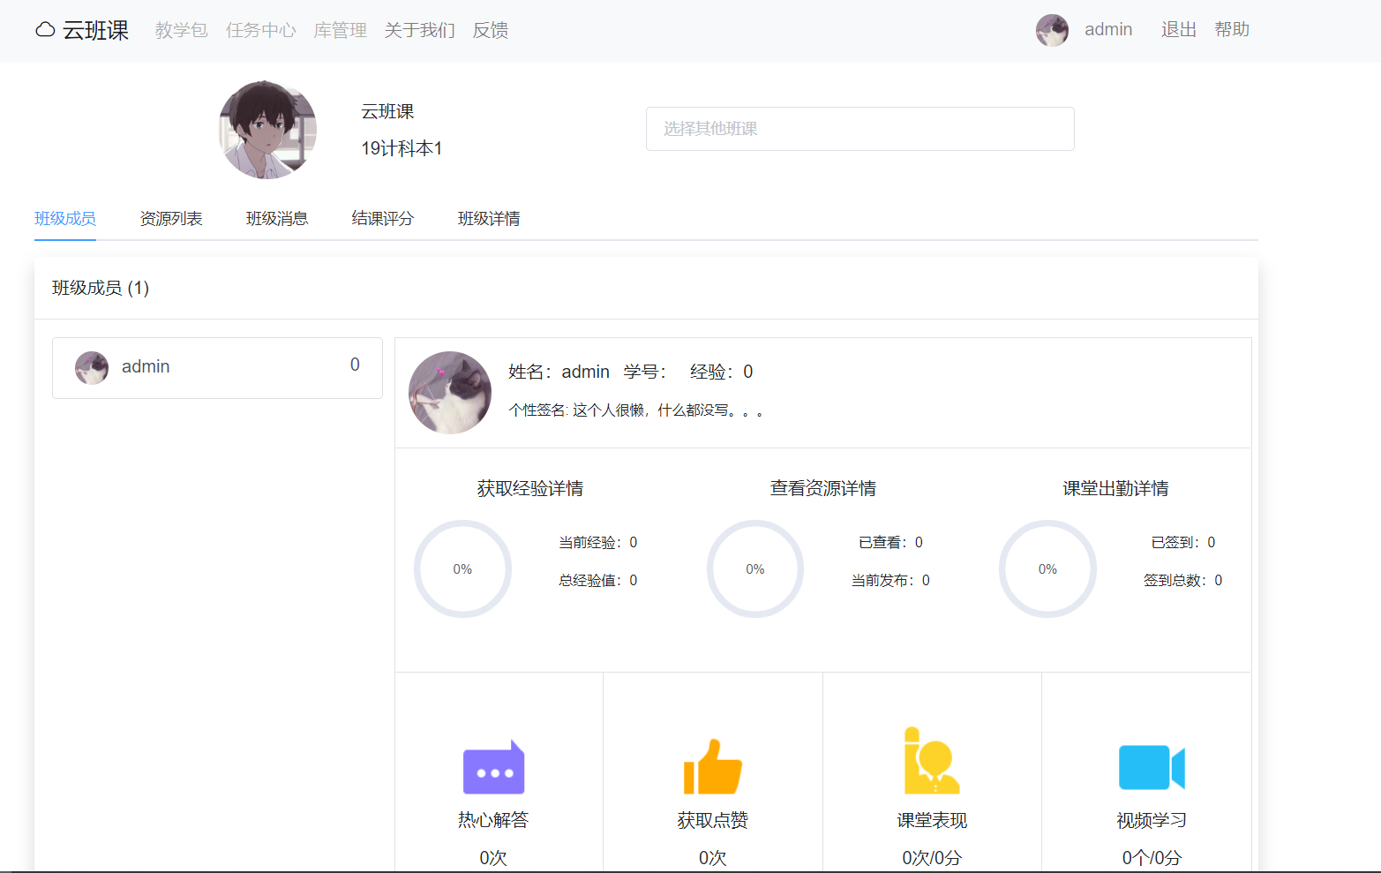Select the admin member row in list
Viewport: 1381px width, 873px height.
point(217,368)
